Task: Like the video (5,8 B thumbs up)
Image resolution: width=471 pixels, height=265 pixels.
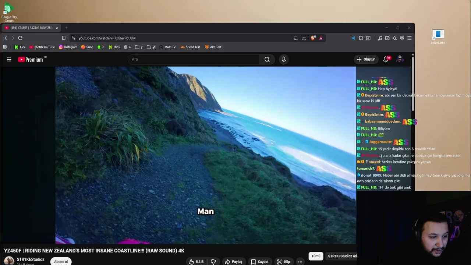Action: (196, 262)
